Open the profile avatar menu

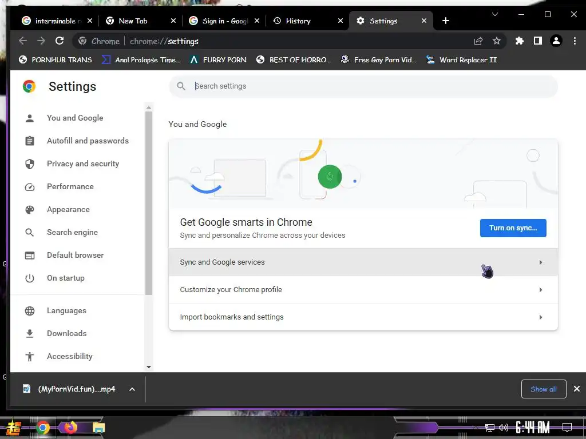[556, 41]
